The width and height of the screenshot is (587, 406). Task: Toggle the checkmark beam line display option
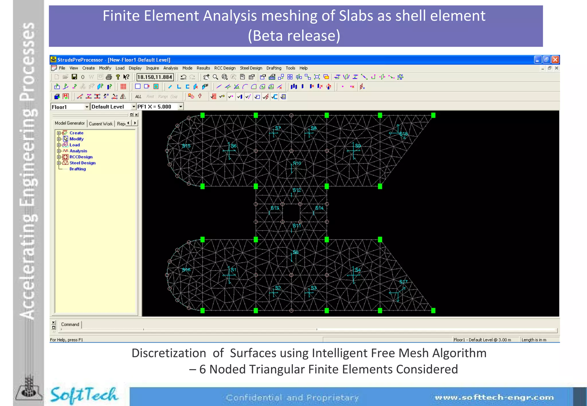pos(248,96)
